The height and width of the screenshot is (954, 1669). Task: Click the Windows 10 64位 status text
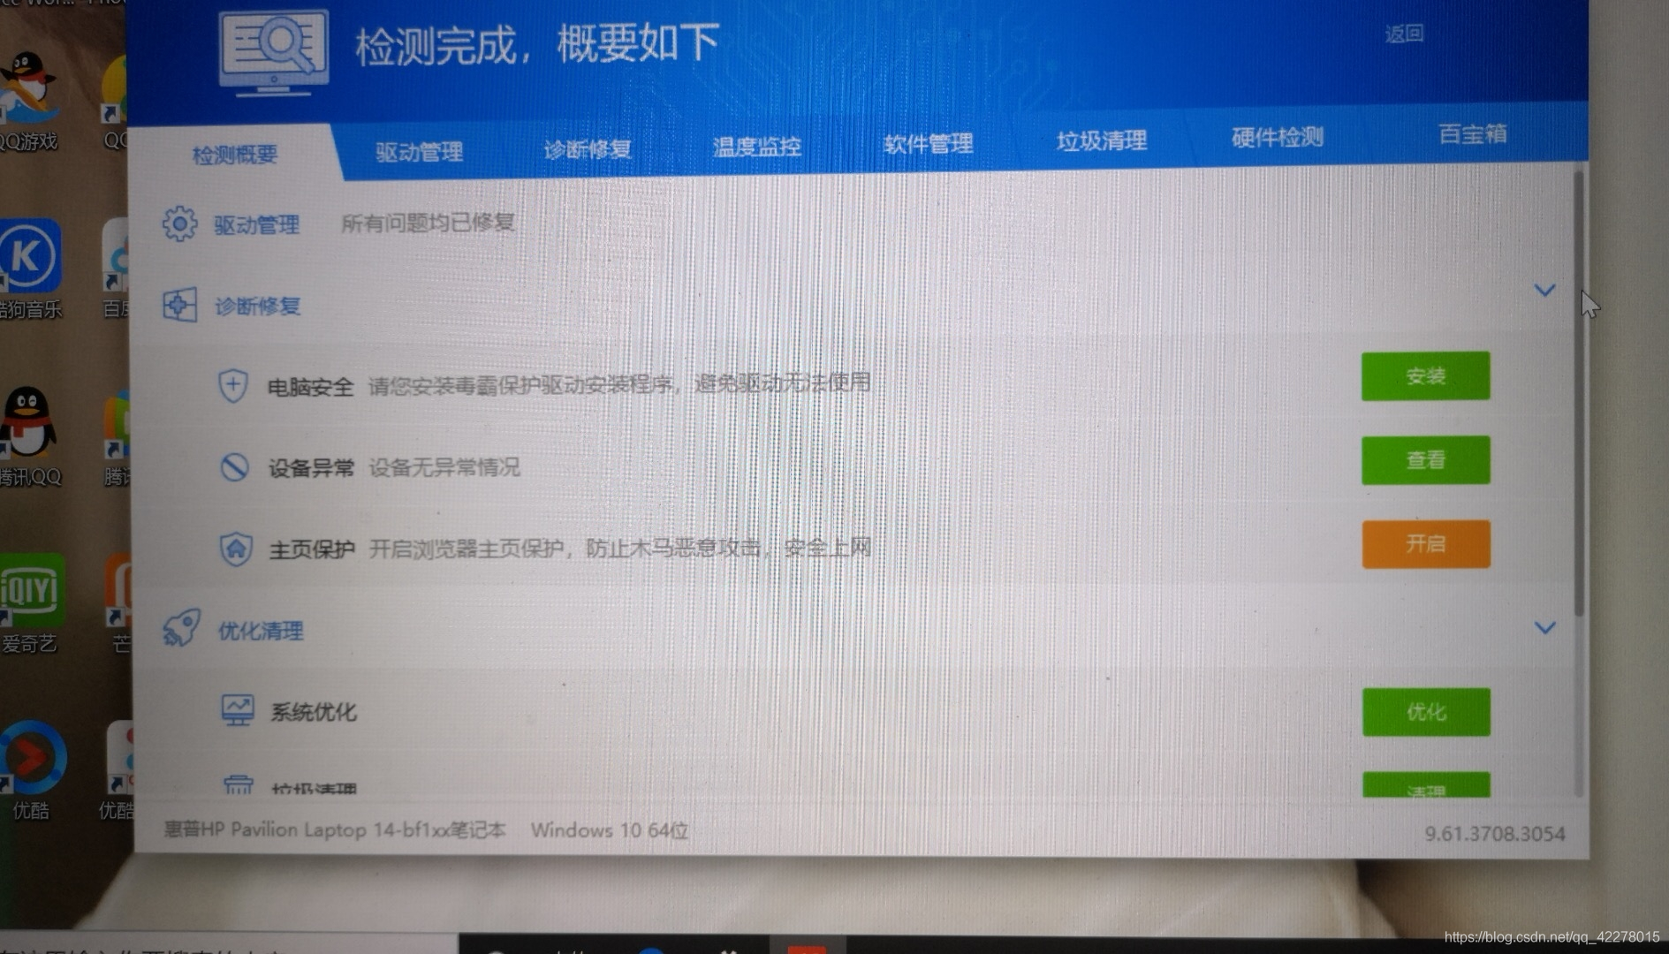point(610,830)
